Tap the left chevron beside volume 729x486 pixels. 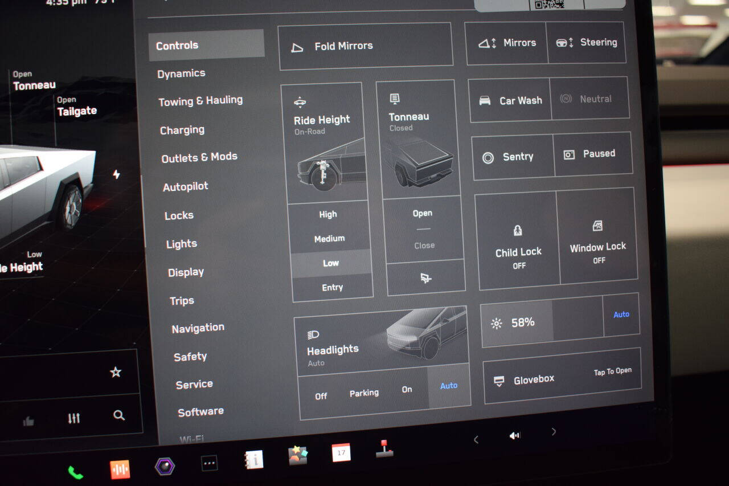tap(476, 439)
